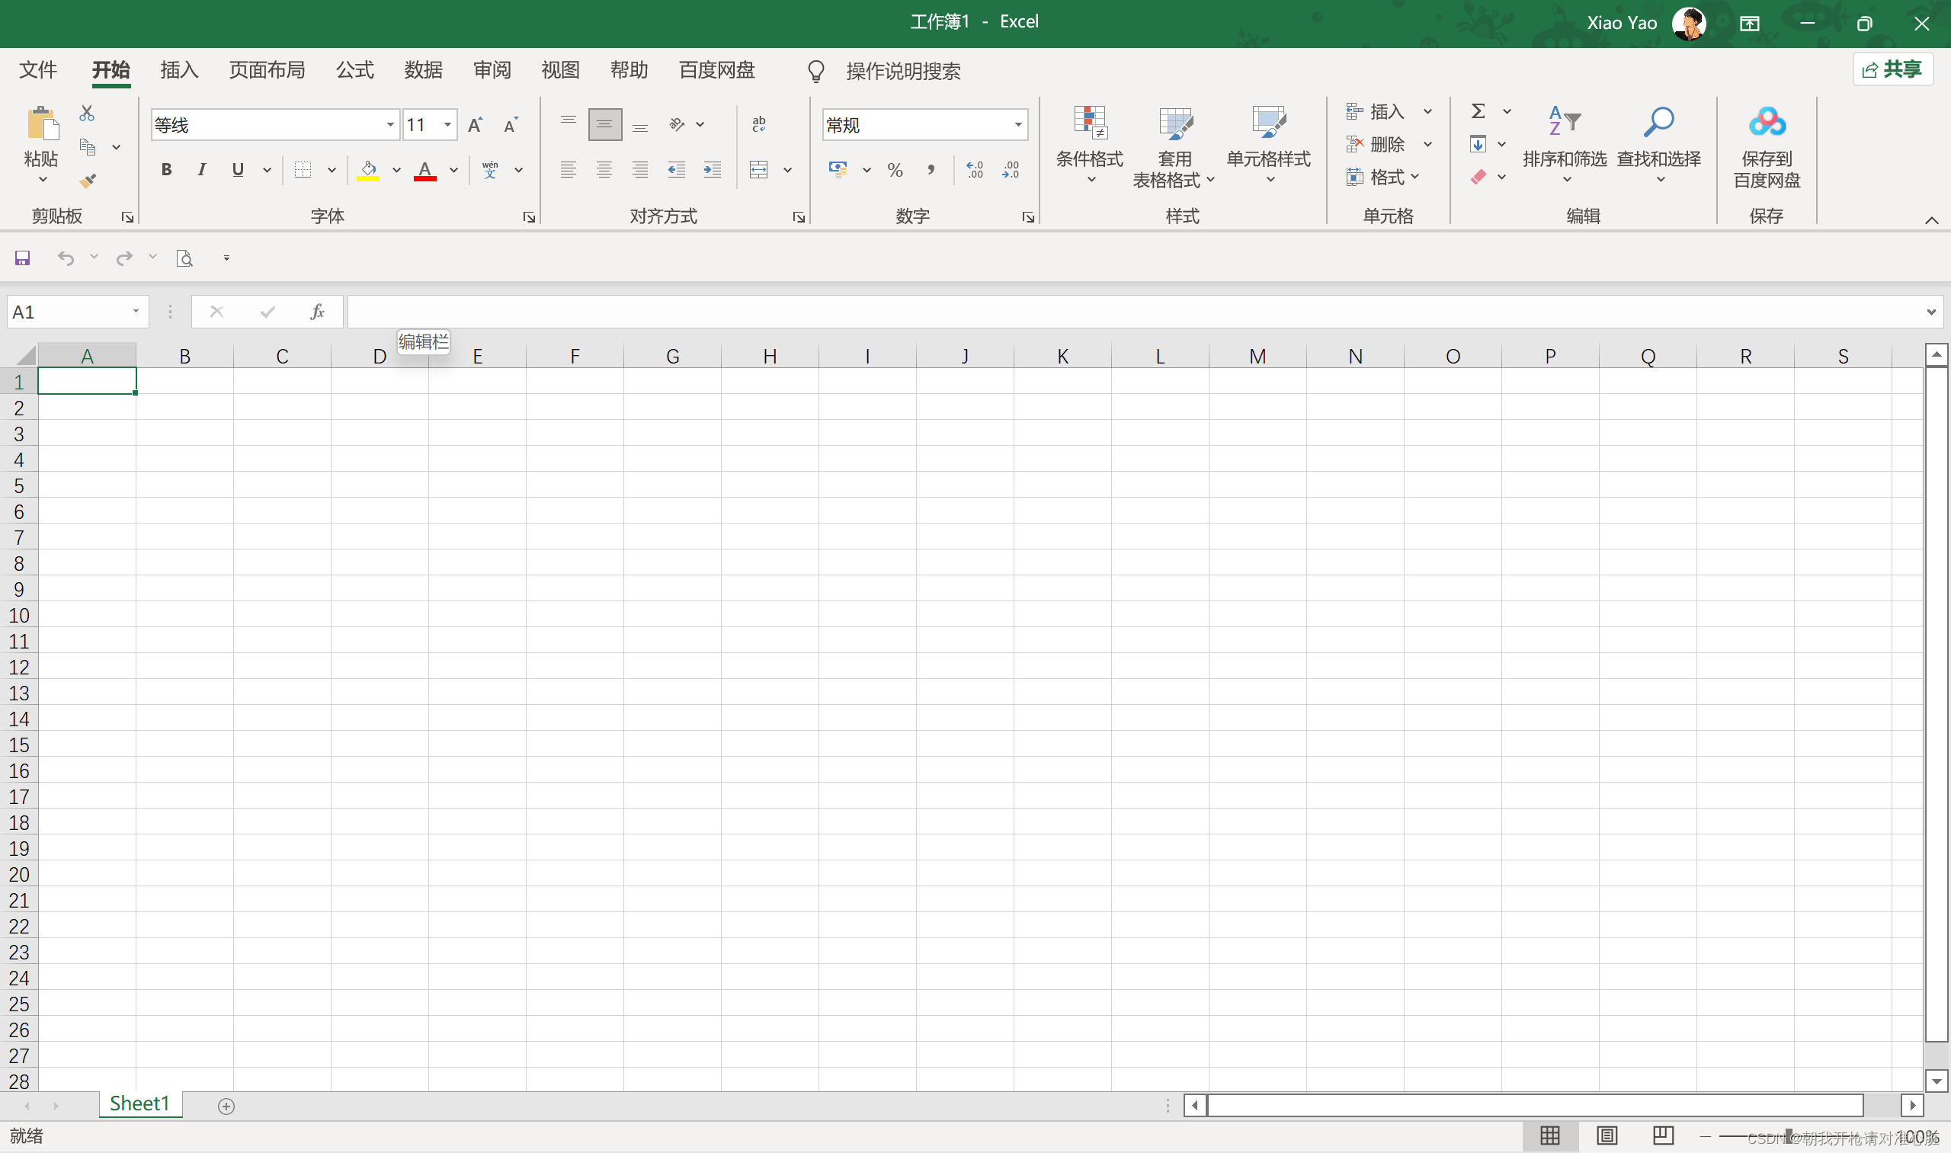This screenshot has height=1153, width=1951.
Task: Open the number format dropdown (常规)
Action: 1018,124
